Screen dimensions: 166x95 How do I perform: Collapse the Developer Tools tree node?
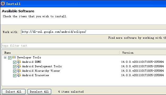pyautogui.click(x=5, y=58)
